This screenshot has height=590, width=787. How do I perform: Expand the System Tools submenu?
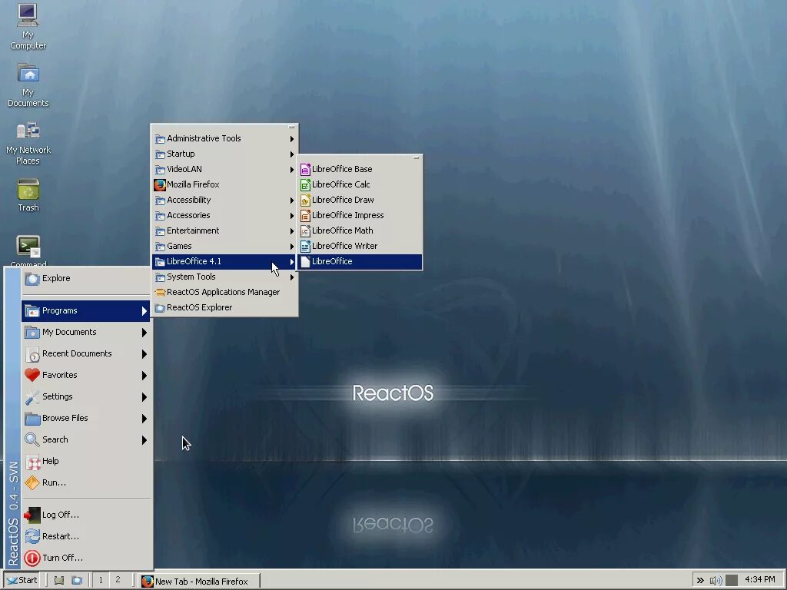coord(224,277)
